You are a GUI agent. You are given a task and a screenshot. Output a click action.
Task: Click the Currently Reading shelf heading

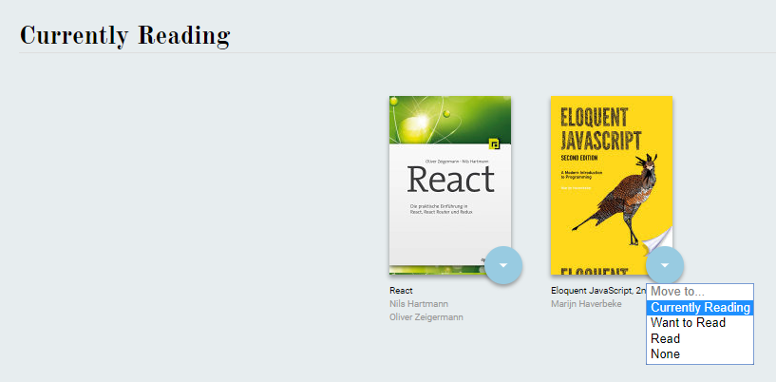[124, 35]
